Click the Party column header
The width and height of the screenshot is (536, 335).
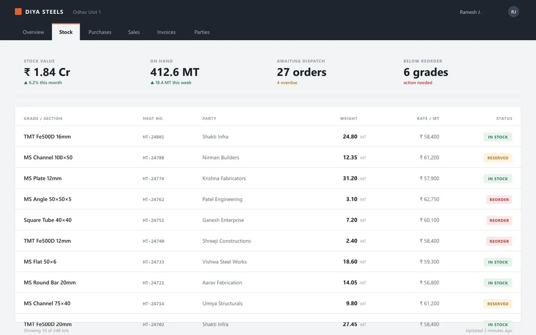point(209,118)
